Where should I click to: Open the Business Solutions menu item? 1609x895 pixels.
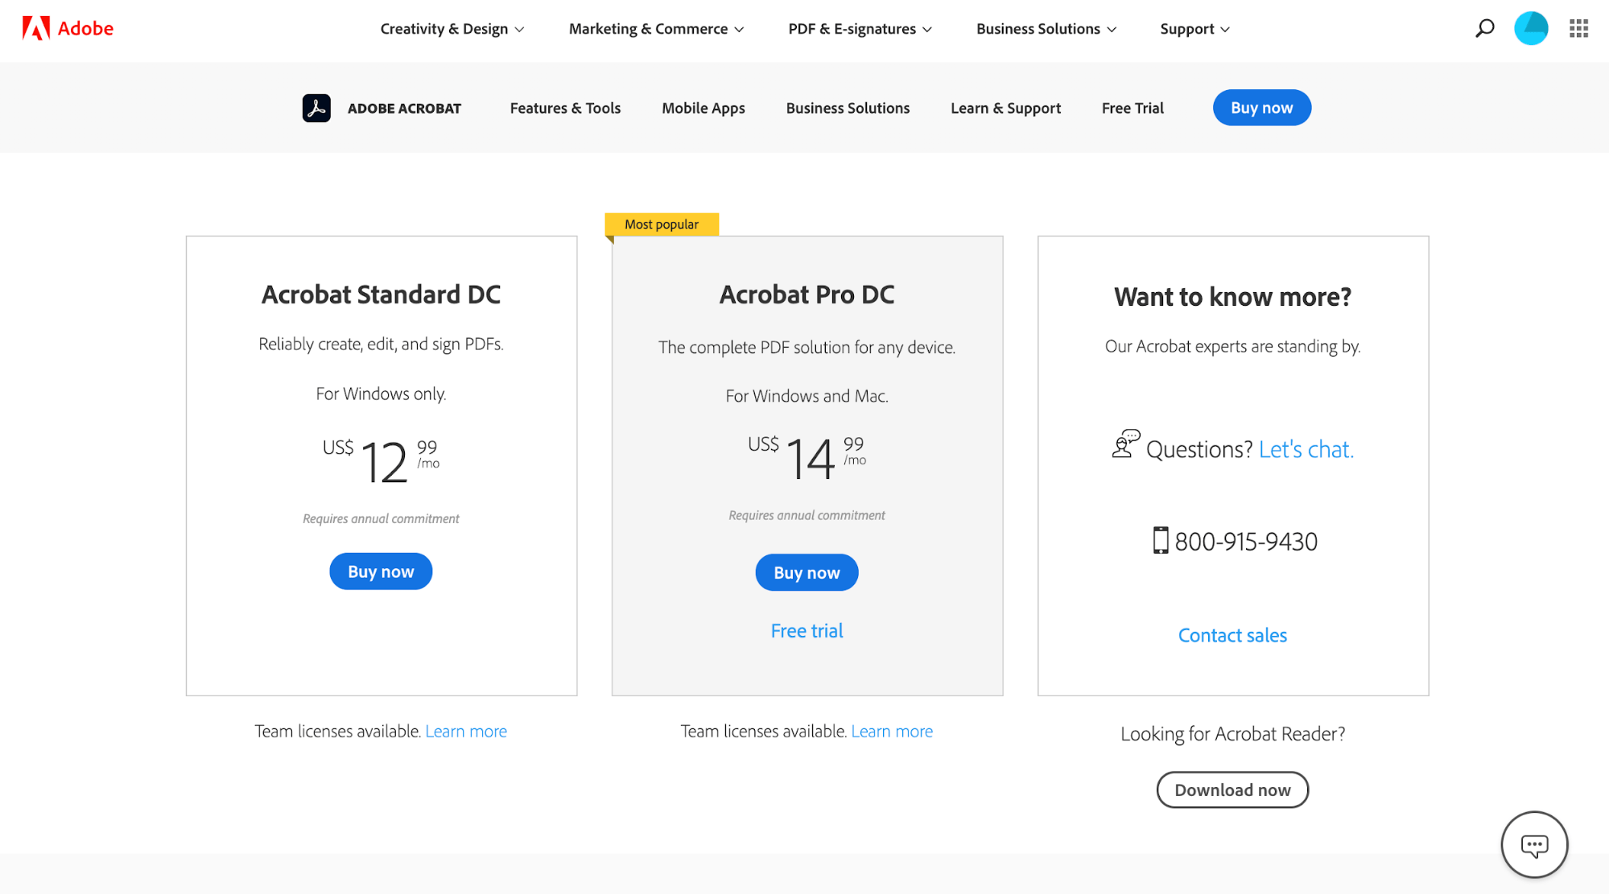(1046, 27)
